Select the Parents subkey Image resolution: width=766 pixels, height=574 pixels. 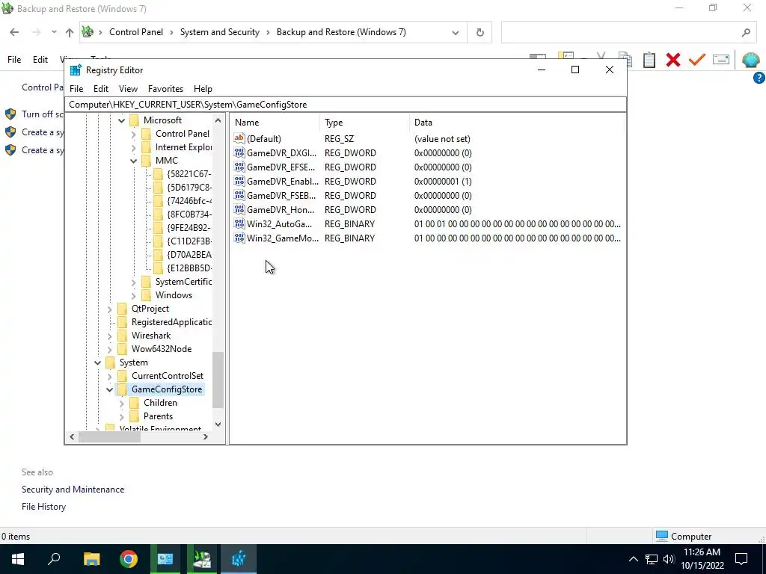point(158,416)
